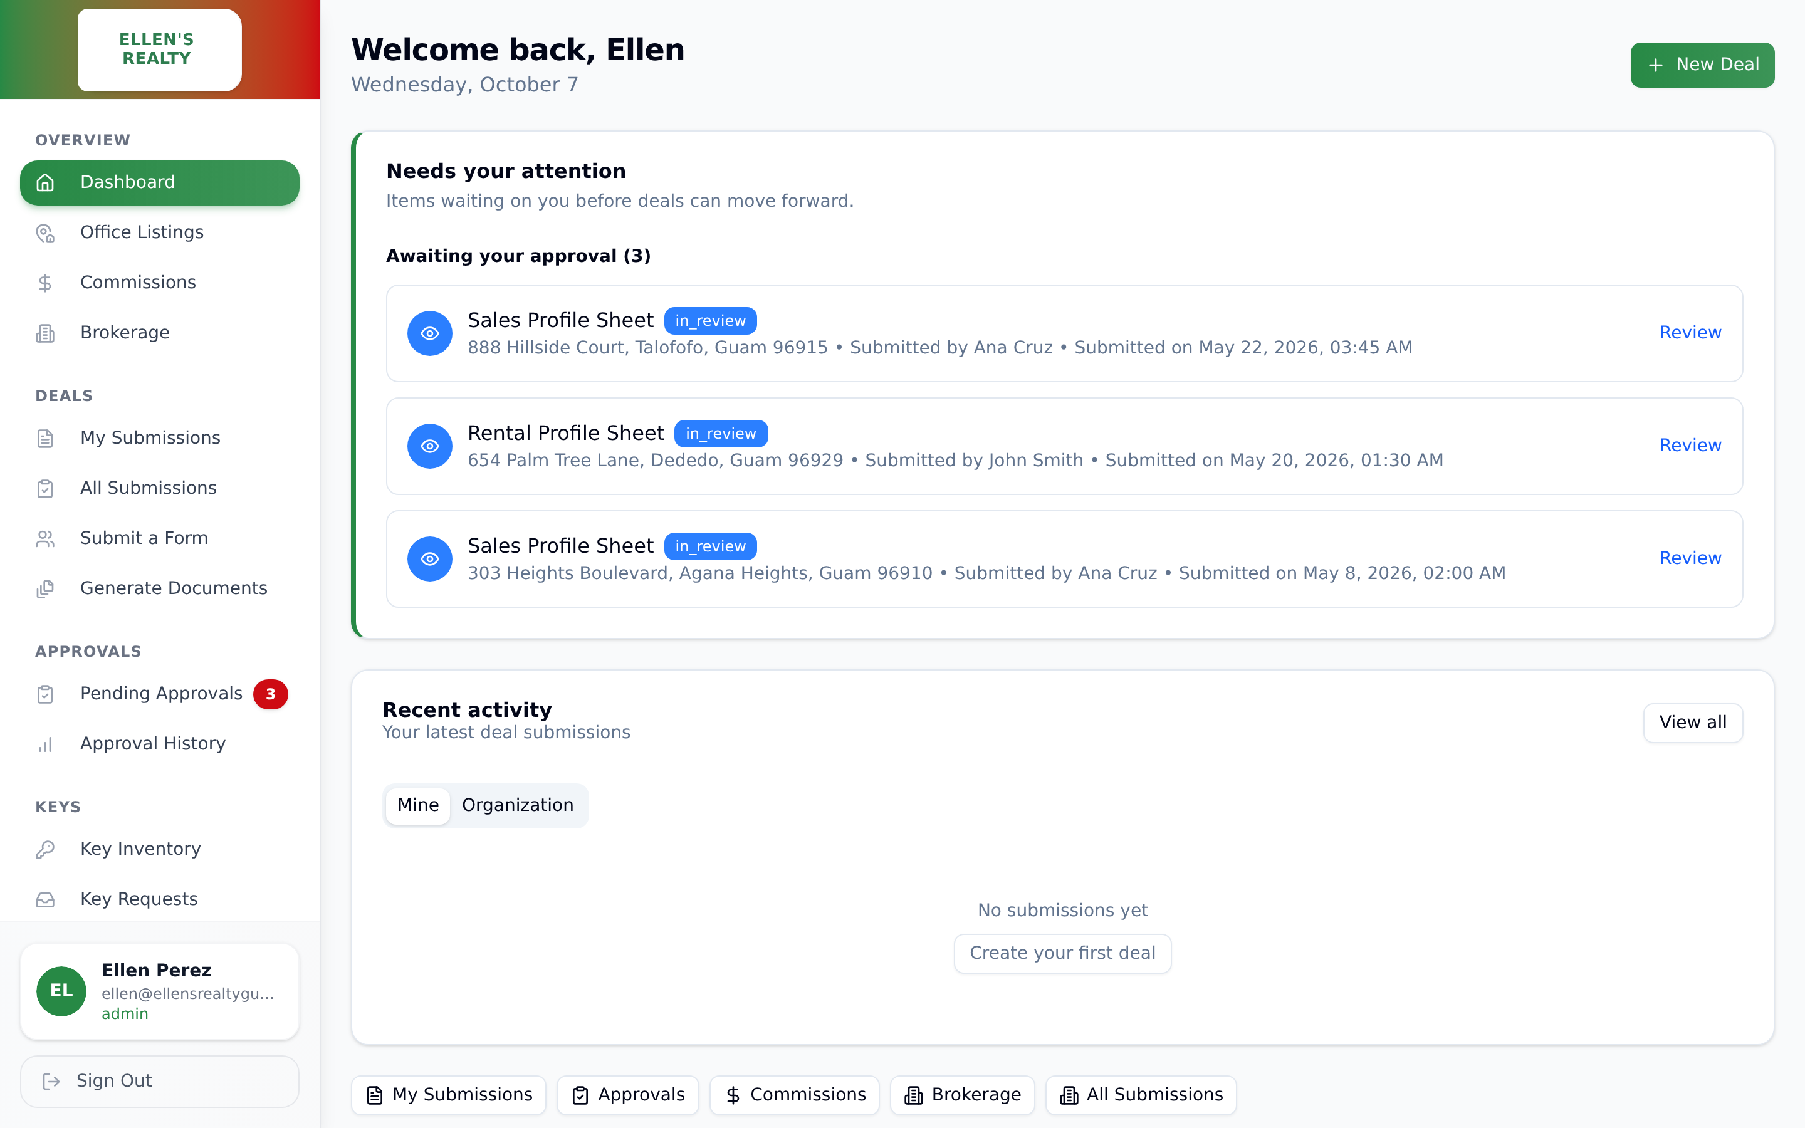Click the Approval History bar-chart icon
The width and height of the screenshot is (1805, 1128).
[x=46, y=744]
